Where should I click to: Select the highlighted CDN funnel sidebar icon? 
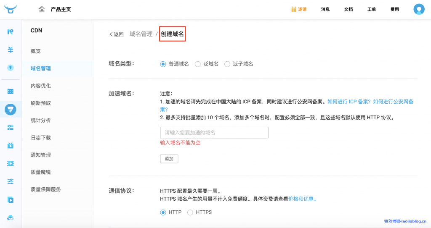[x=11, y=110]
